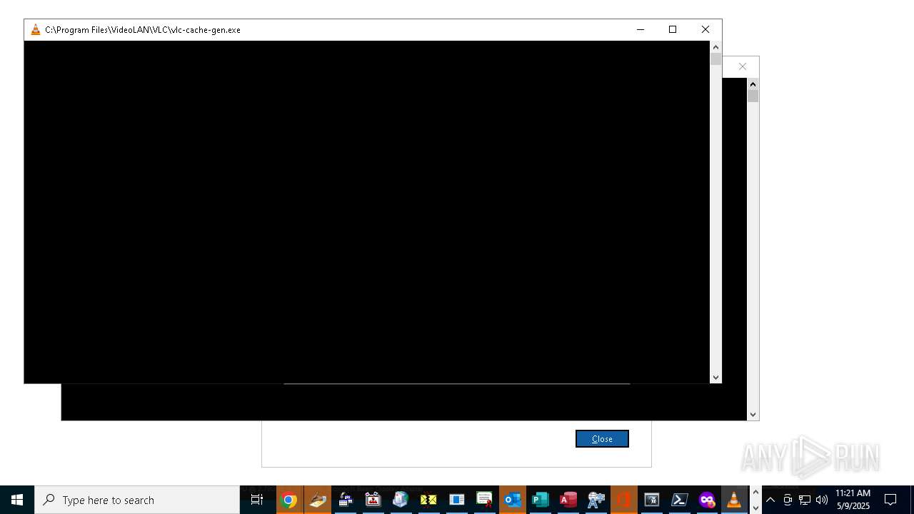This screenshot has width=914, height=514.
Task: Click the scrollbar thumb of front console
Action: click(x=715, y=59)
